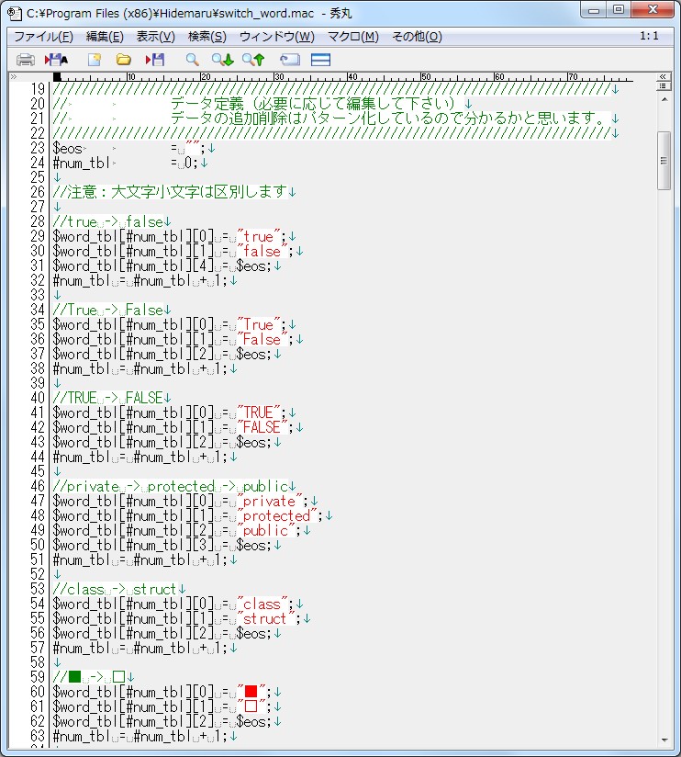Image resolution: width=681 pixels, height=757 pixels.
Task: Open the ファイル(F) menu
Action: [43, 37]
